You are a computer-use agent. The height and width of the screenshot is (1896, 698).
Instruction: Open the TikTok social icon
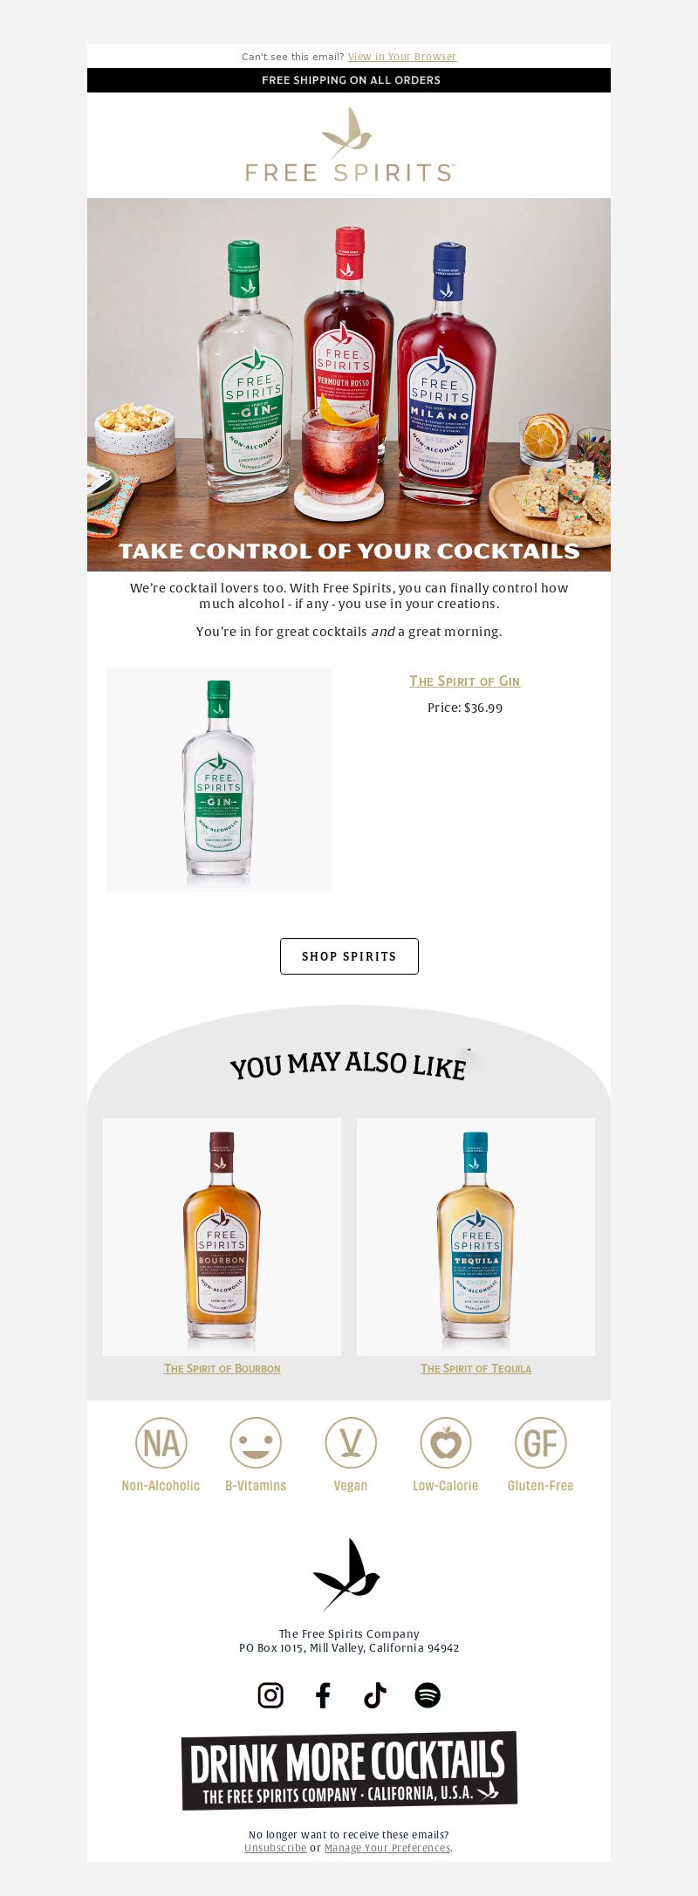[375, 1695]
